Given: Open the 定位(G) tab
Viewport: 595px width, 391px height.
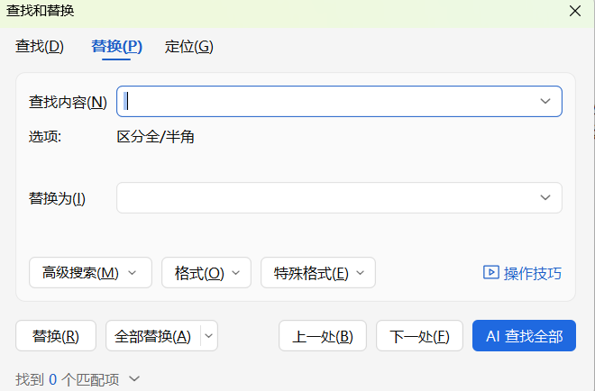Looking at the screenshot, I should point(188,47).
